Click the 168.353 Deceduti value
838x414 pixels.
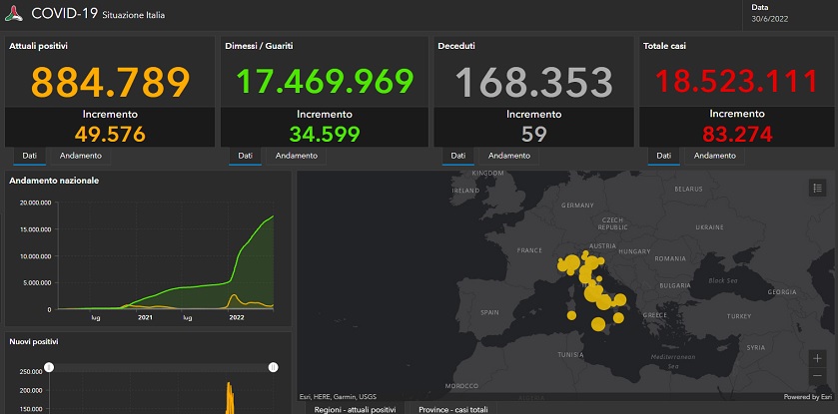(534, 82)
